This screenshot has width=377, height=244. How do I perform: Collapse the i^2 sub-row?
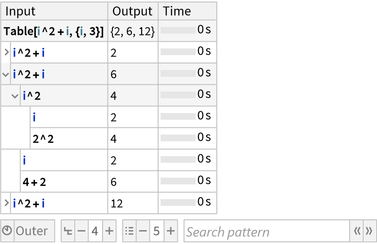pos(15,96)
